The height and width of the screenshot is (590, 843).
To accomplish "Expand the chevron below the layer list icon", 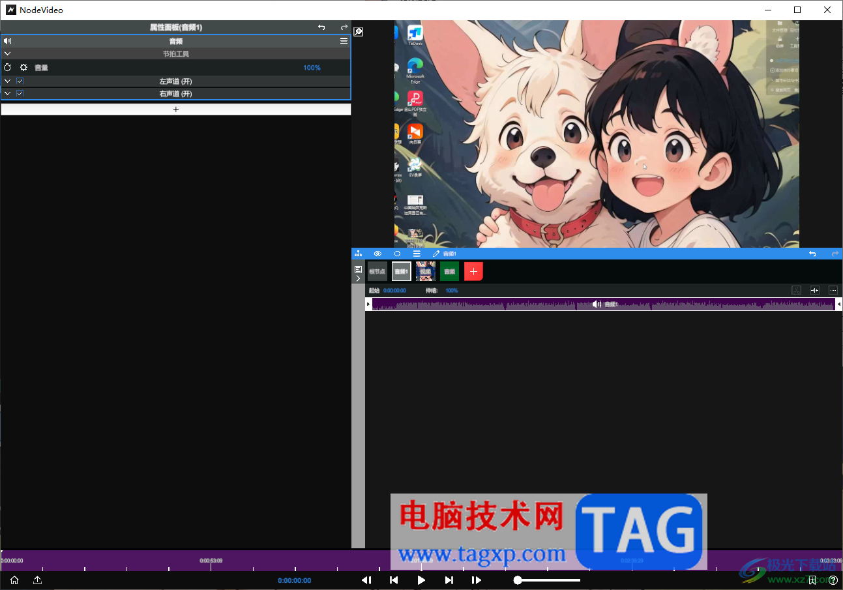I will pos(358,278).
